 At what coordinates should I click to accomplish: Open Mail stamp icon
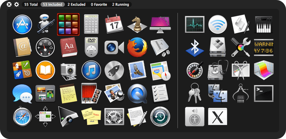click(137, 70)
